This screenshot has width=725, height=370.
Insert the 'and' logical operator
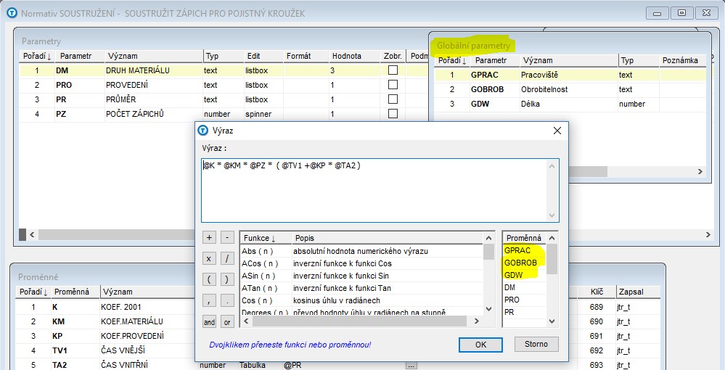pos(209,322)
